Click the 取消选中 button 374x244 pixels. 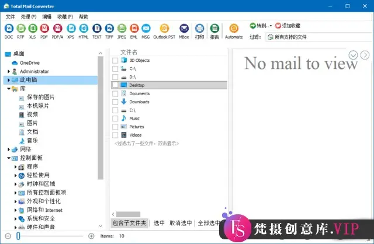pos(181,223)
